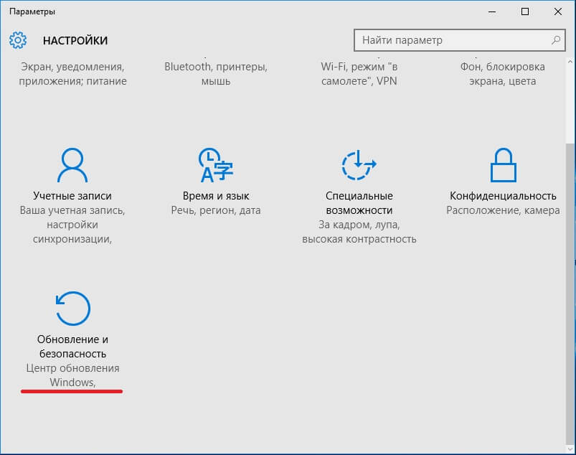Screen dimensions: 576x455
Task: Open the Time and language clock icon
Action: click(216, 167)
